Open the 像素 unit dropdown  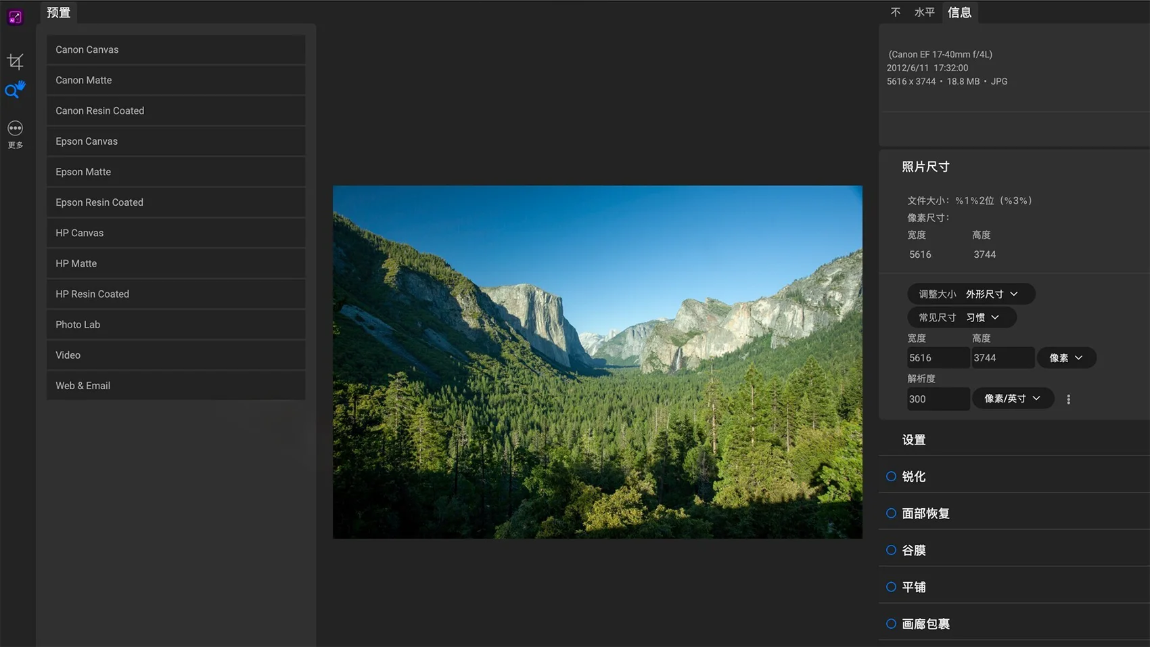coord(1066,358)
